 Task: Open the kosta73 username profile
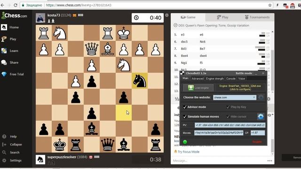tap(54, 15)
